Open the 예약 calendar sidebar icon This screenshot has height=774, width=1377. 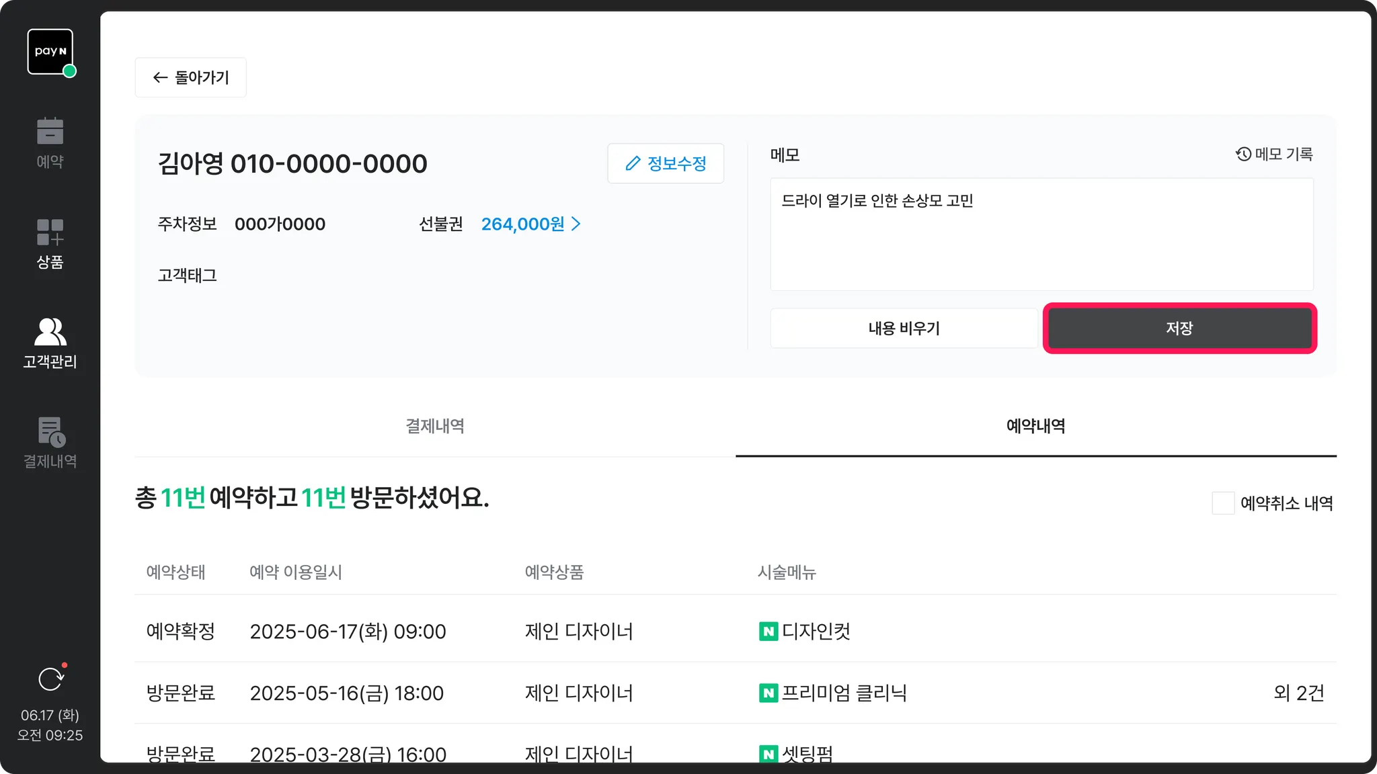[50, 132]
